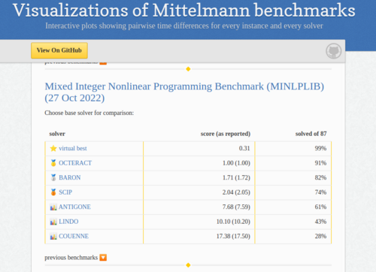Click the silver medal icon beside BARON
Viewport: 376px width, 272px height.
pyautogui.click(x=53, y=177)
